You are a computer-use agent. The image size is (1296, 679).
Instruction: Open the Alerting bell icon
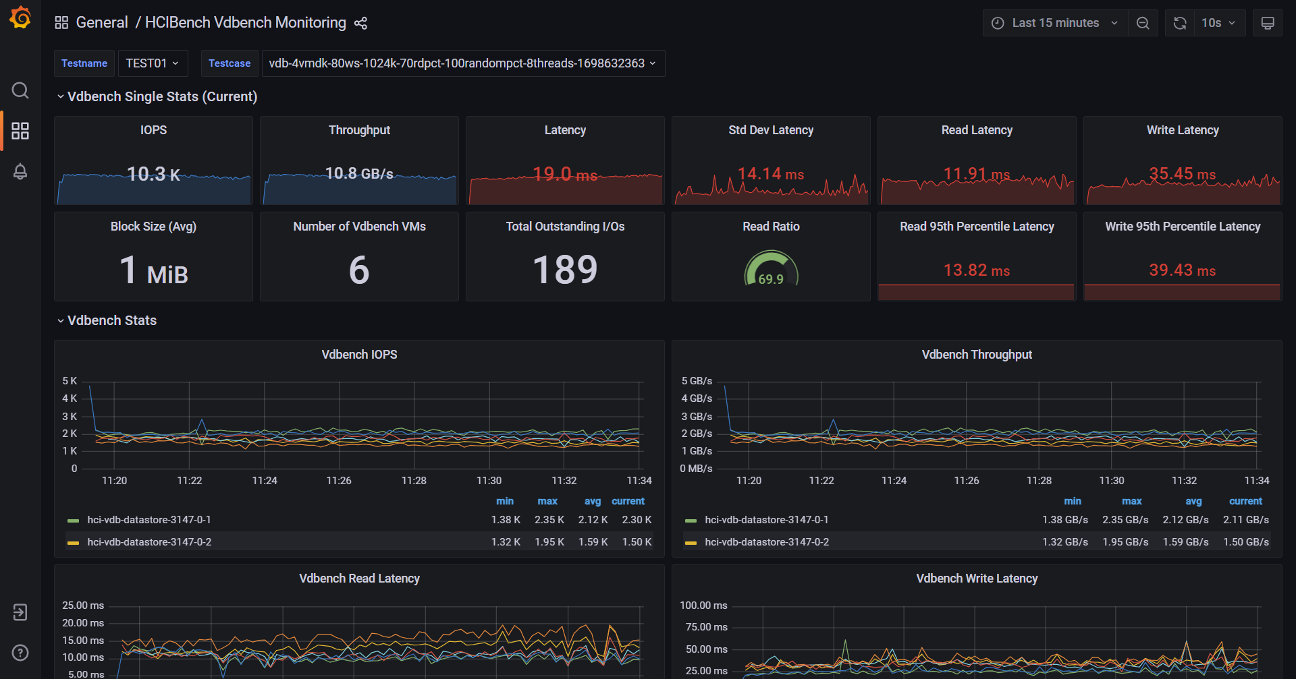[20, 171]
